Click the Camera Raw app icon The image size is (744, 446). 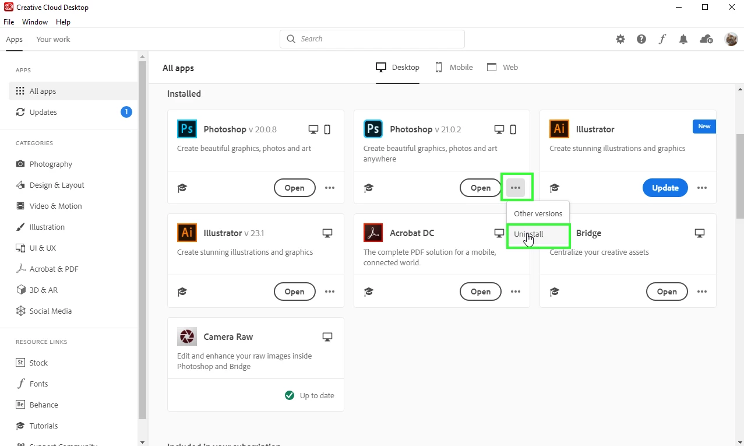187,336
